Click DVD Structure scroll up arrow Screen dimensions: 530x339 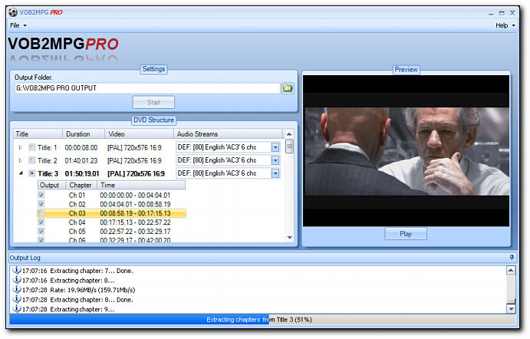click(x=289, y=134)
